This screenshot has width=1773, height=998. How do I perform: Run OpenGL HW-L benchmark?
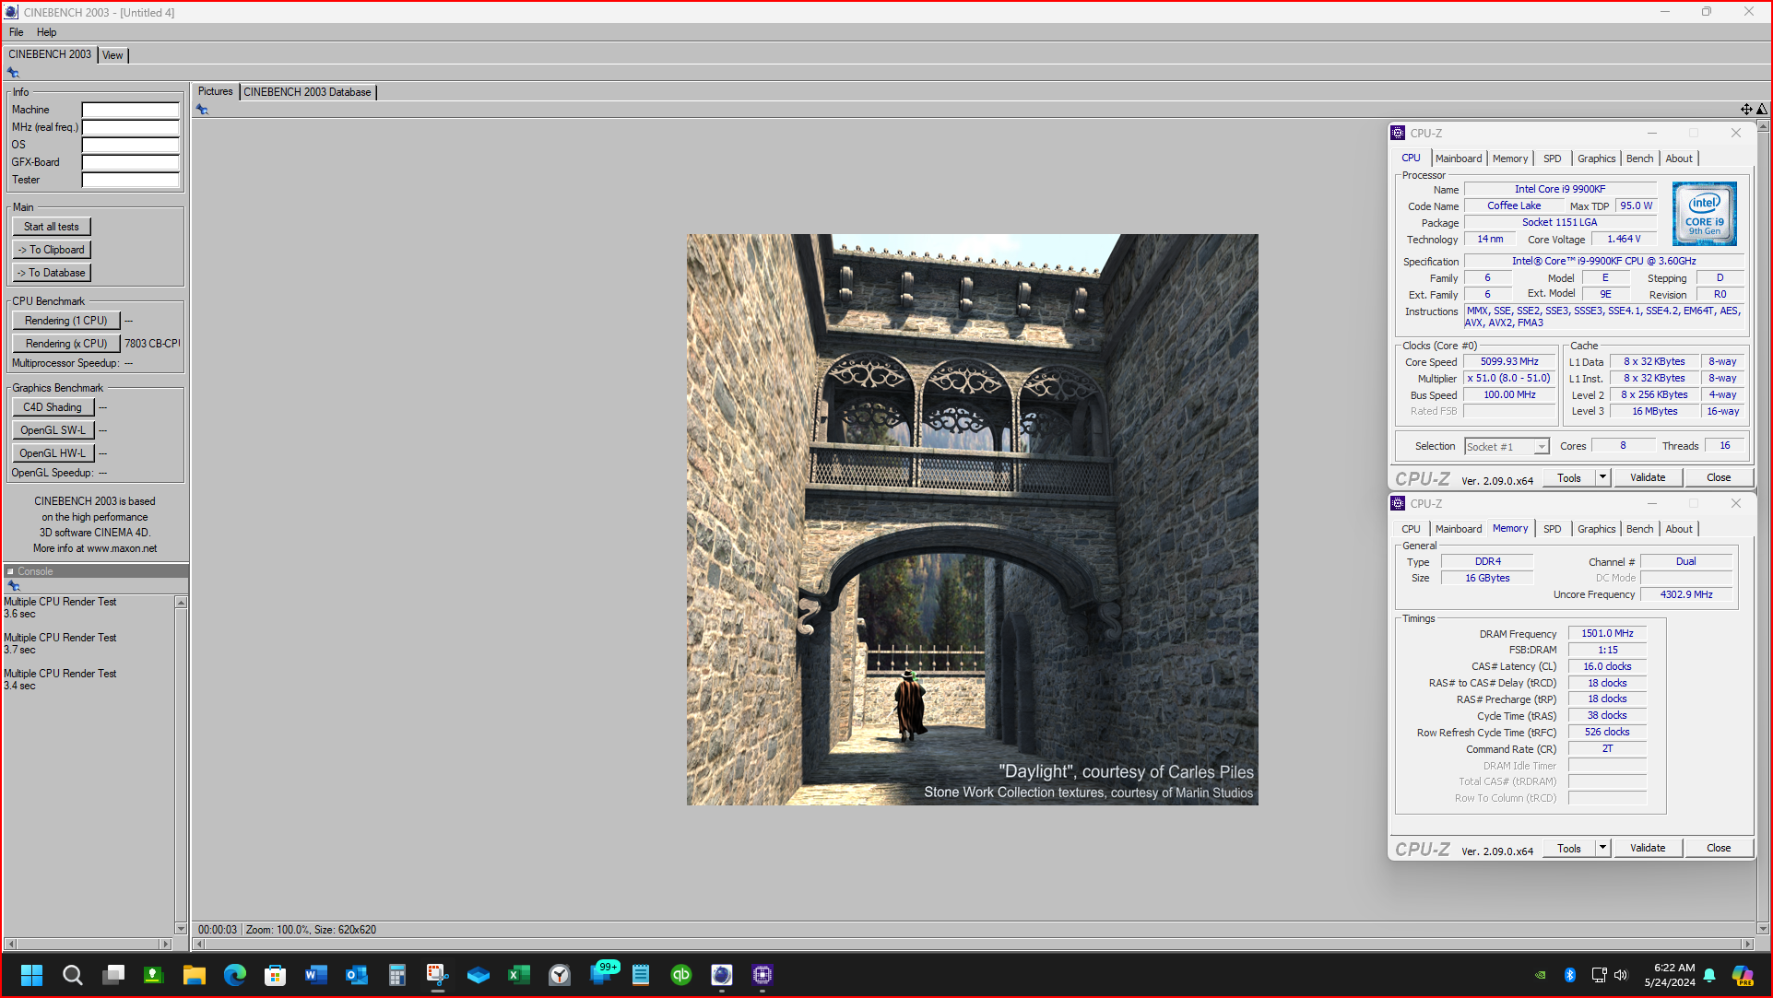tap(53, 453)
